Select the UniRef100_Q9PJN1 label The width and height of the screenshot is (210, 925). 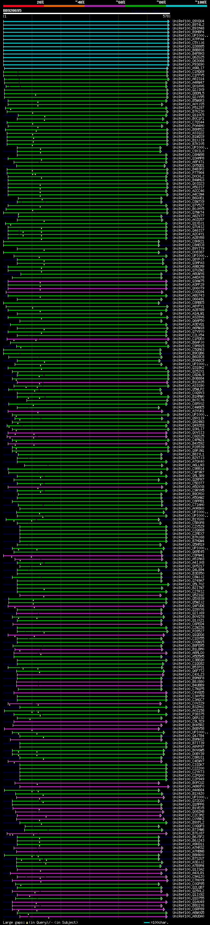pyautogui.click(x=188, y=450)
